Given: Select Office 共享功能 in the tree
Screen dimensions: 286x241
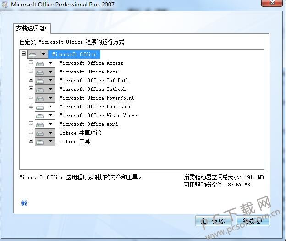Looking at the screenshot, I should click(x=80, y=133).
